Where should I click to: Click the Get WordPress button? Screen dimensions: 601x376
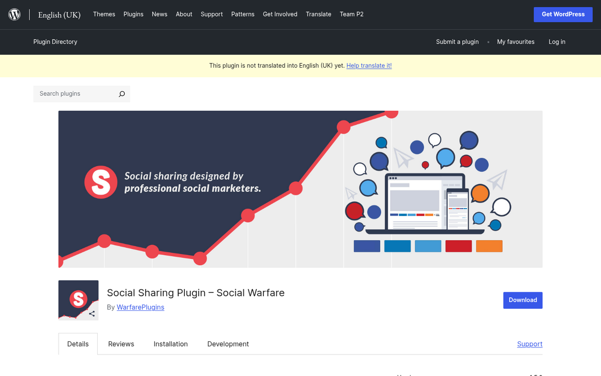563,14
